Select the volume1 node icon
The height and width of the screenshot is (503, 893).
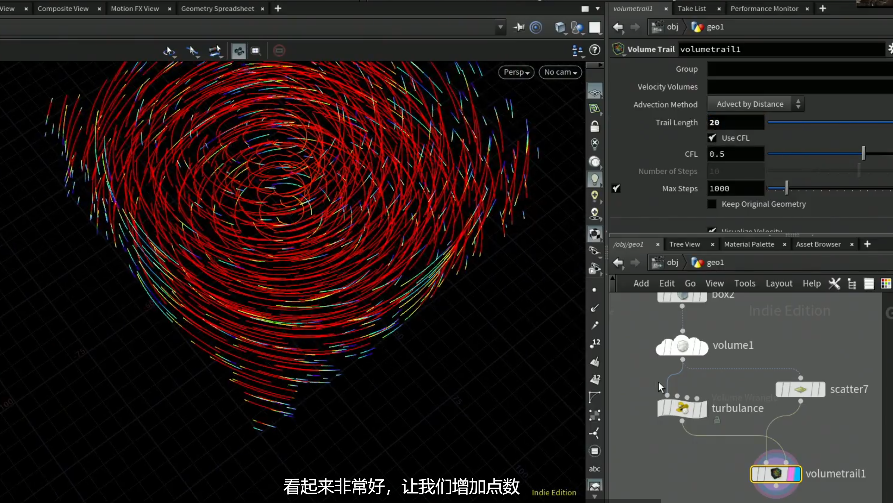[x=682, y=346]
